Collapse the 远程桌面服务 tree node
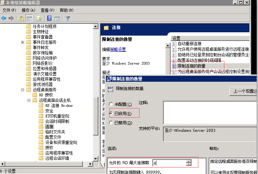This screenshot has height=174, width=258. pos(22,90)
